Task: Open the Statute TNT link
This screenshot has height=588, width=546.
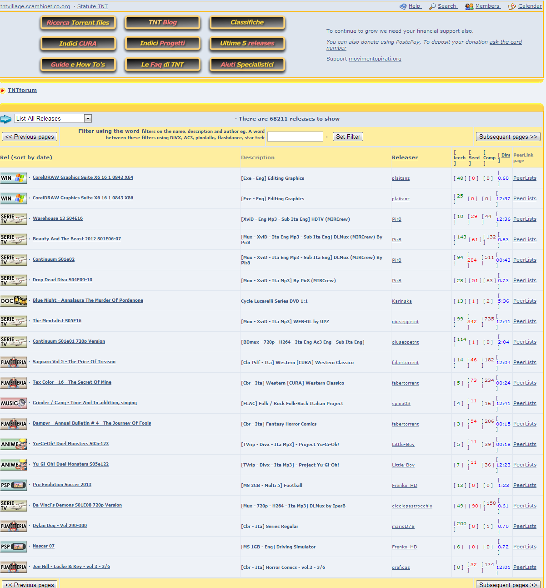Action: click(x=92, y=6)
